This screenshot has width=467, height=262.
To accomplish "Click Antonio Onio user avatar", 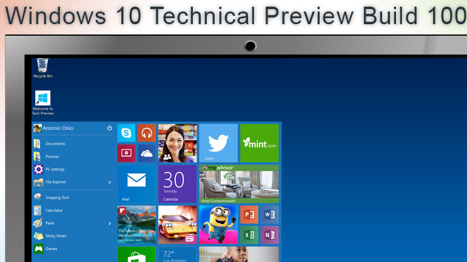I will 37,128.
